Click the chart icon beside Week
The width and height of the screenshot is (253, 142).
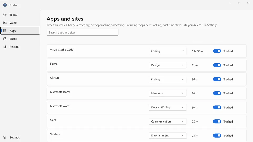click(x=5, y=23)
